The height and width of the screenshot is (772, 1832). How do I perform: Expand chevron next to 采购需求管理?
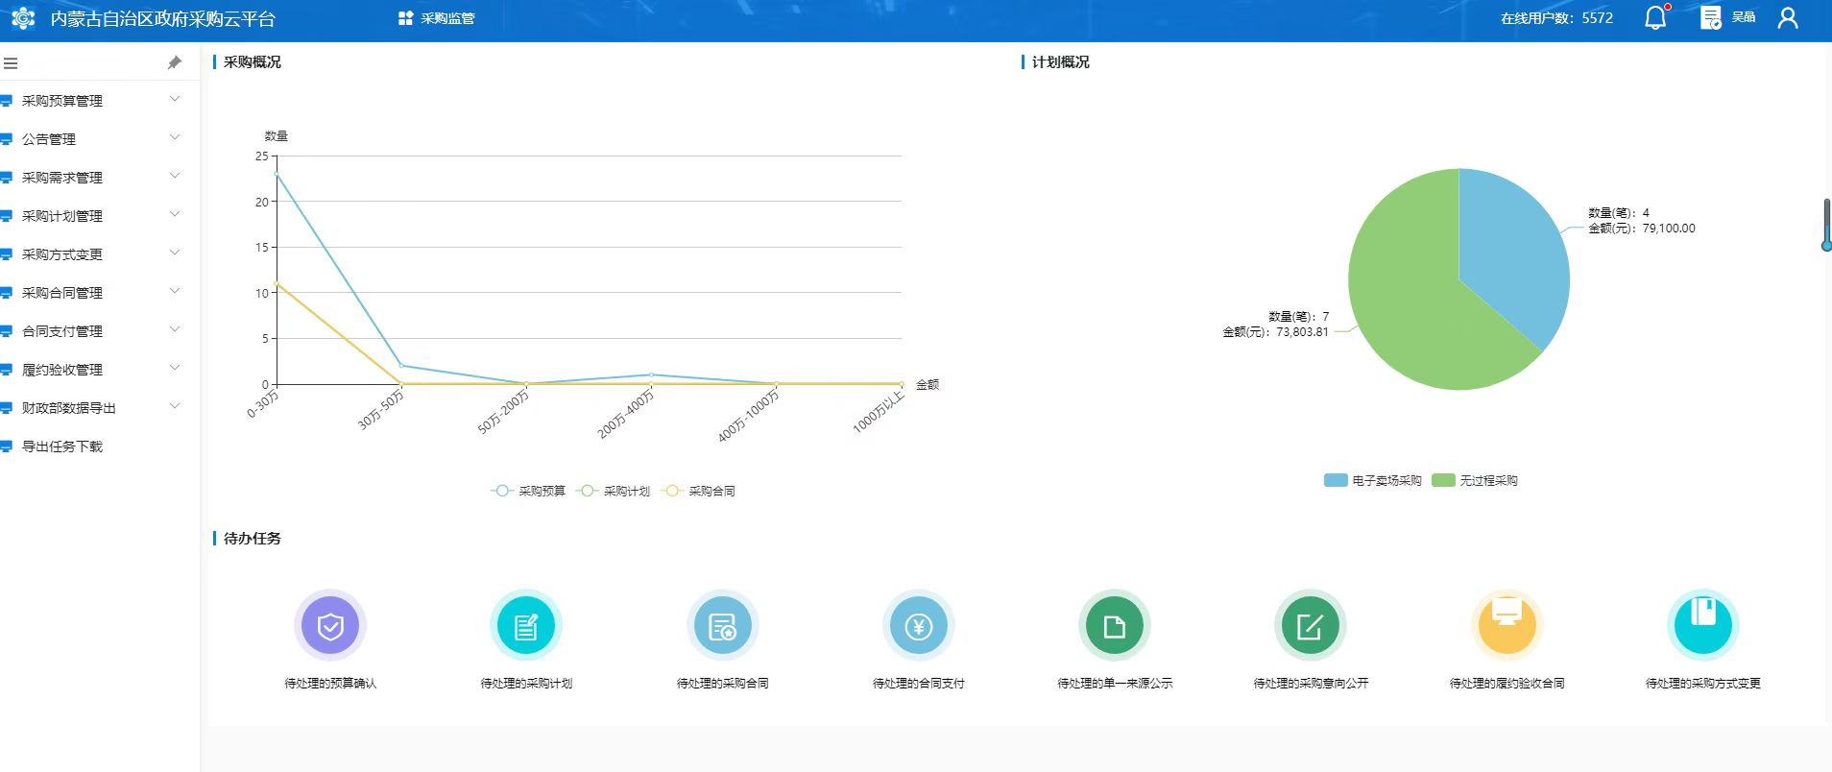[175, 176]
